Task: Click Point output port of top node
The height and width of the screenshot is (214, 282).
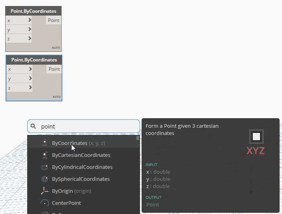Action: [x=54, y=20]
